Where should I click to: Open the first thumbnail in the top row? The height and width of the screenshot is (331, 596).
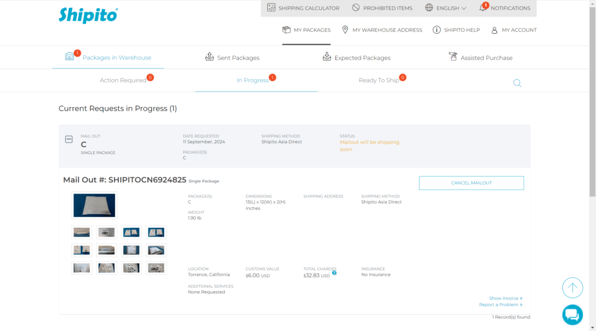[81, 232]
